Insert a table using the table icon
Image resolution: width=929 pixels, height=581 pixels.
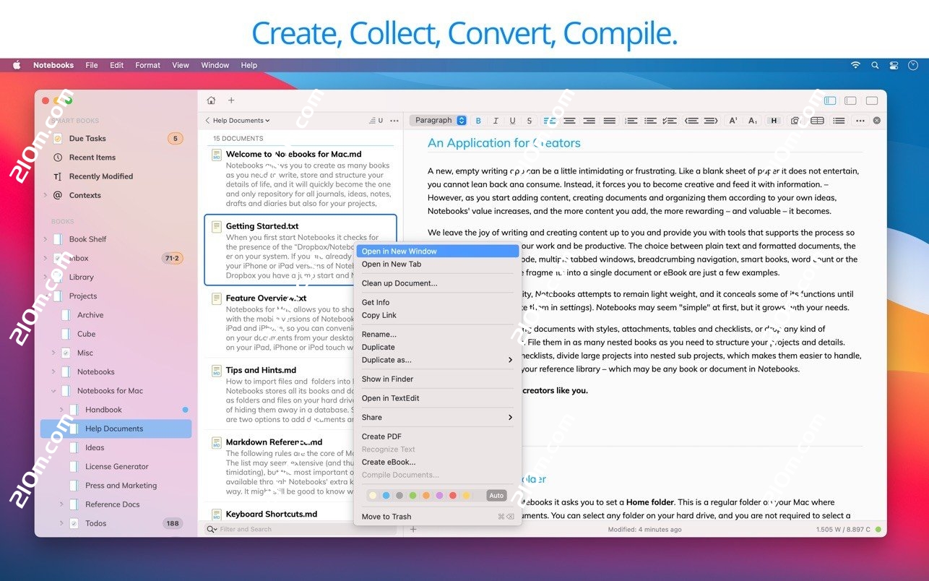point(818,120)
